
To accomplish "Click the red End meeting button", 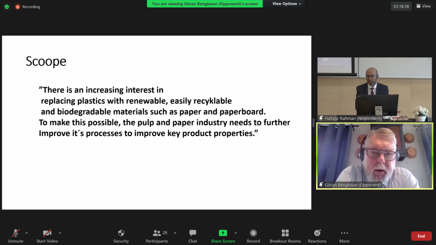I will 421,236.
